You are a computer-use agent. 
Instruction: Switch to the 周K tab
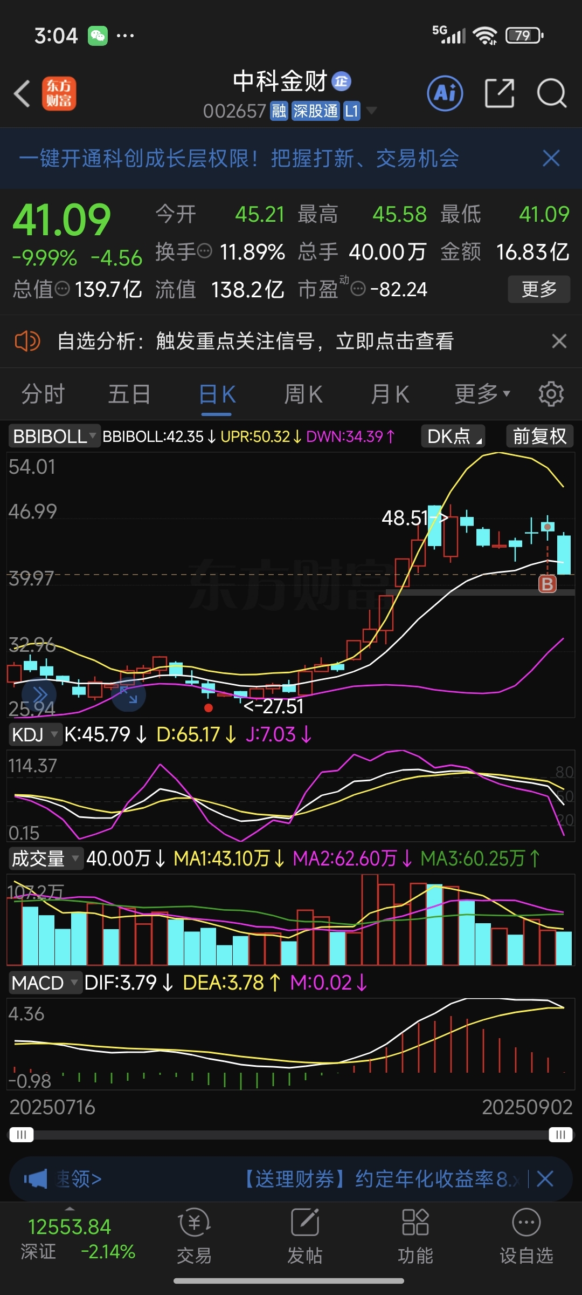303,394
